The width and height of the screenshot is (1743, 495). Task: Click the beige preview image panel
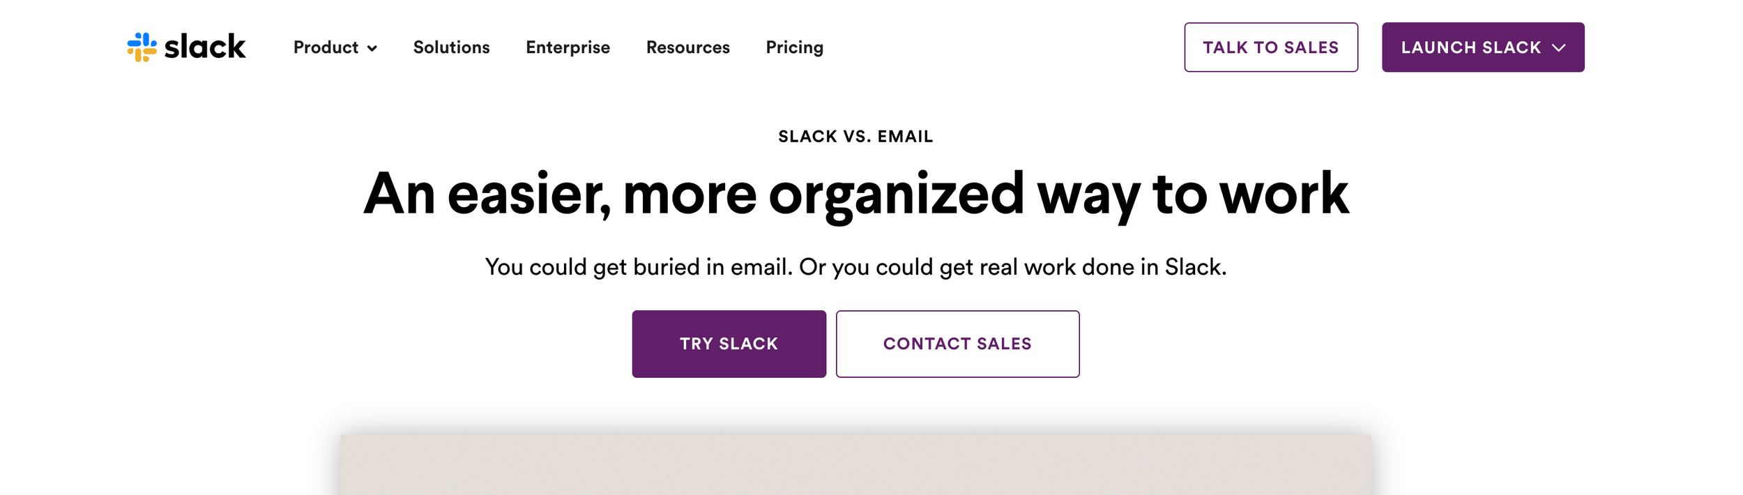[x=855, y=464]
